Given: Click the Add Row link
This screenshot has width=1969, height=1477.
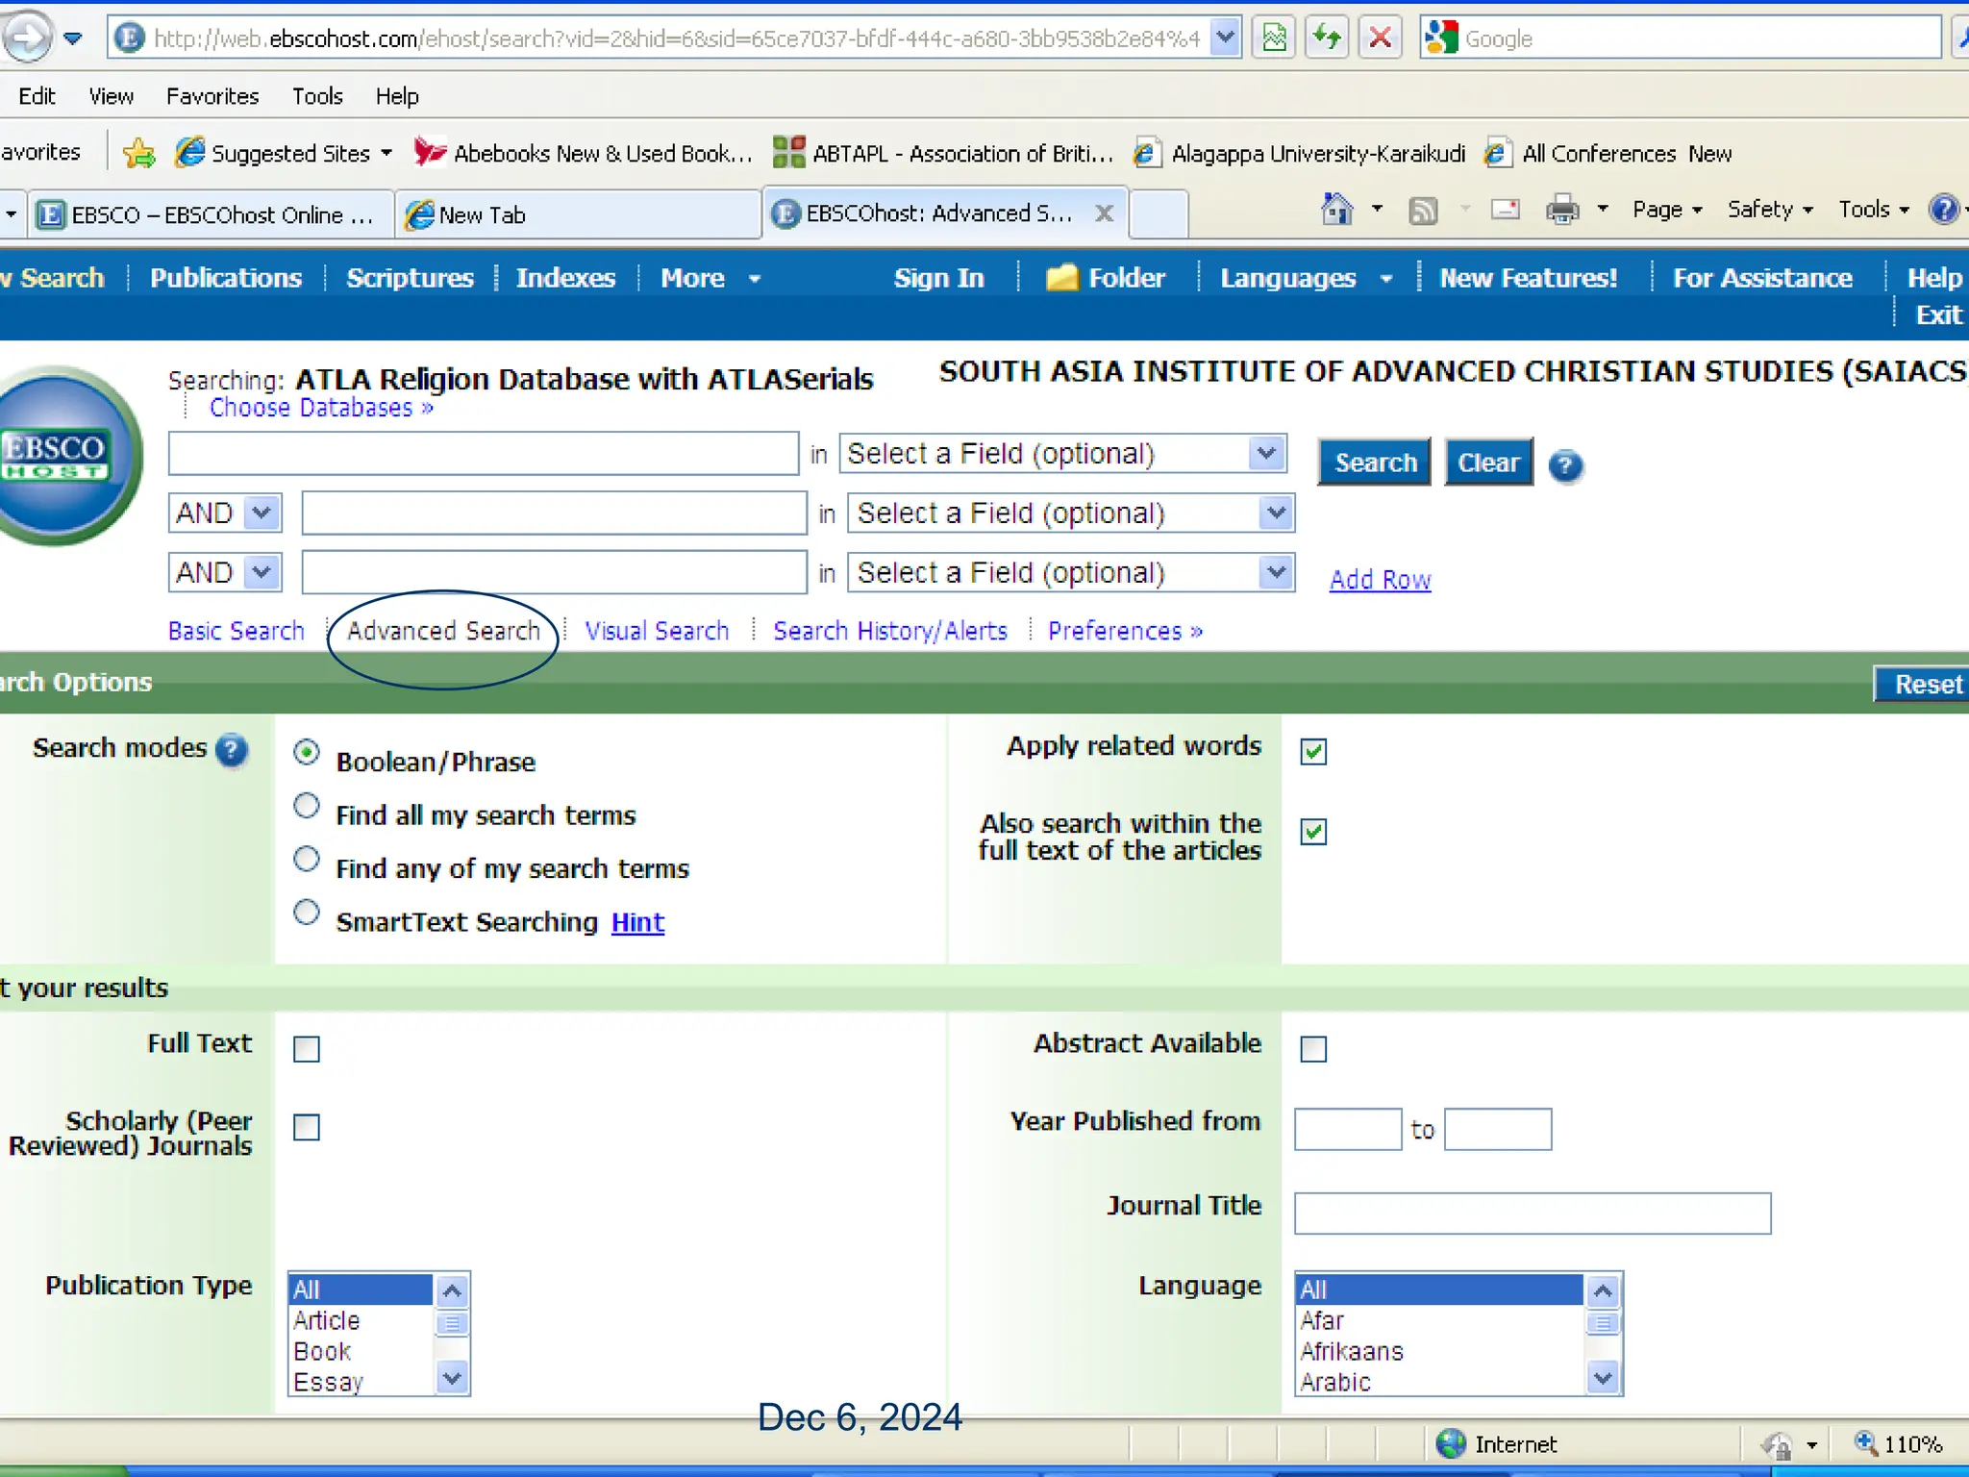Looking at the screenshot, I should coord(1380,580).
